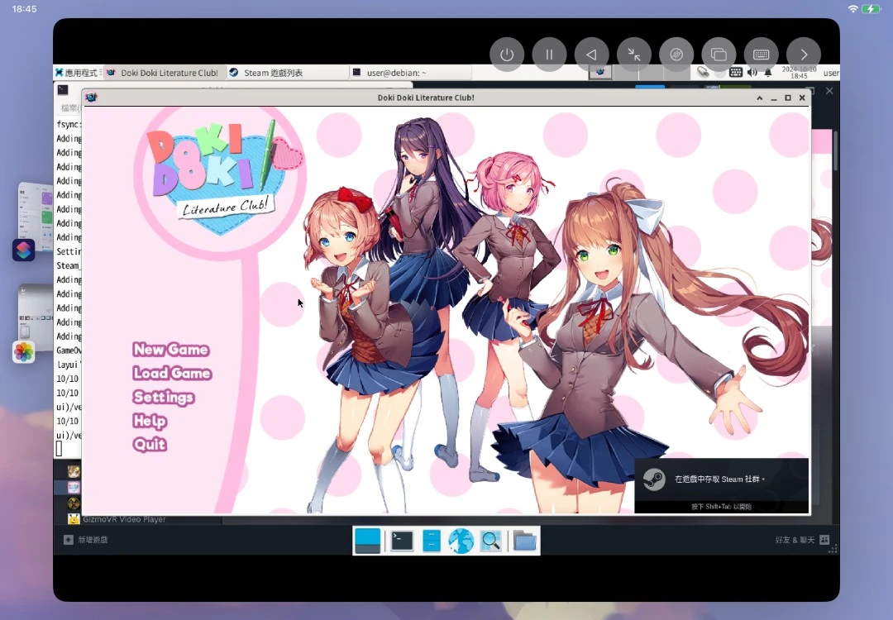Select GizmoVR Video Player in Steam library

pyautogui.click(x=124, y=519)
